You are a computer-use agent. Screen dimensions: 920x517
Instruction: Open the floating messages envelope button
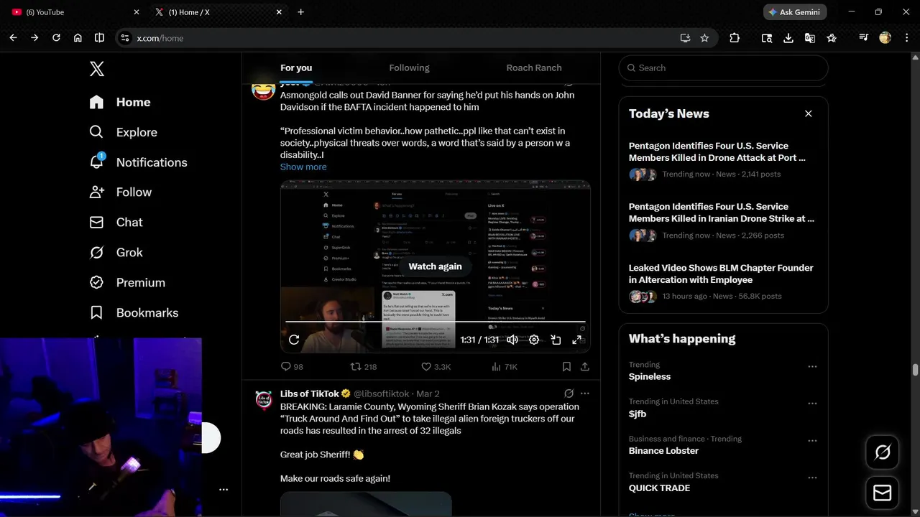[x=882, y=493]
